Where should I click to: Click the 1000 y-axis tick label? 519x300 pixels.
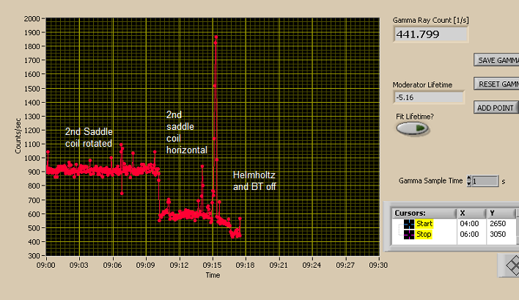pyautogui.click(x=32, y=158)
